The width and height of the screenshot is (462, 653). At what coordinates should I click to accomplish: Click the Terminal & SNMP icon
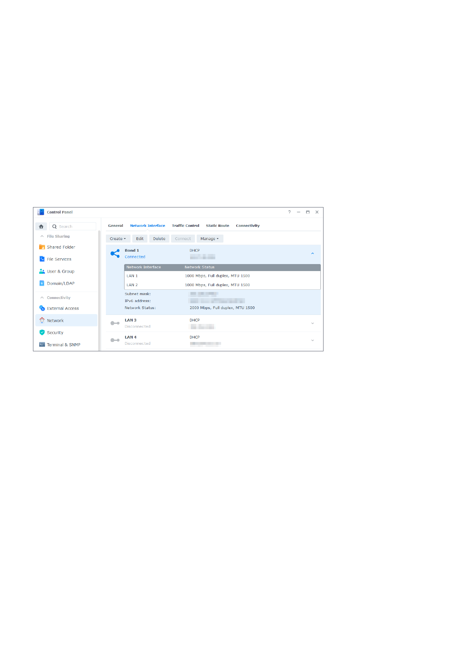[x=42, y=345]
